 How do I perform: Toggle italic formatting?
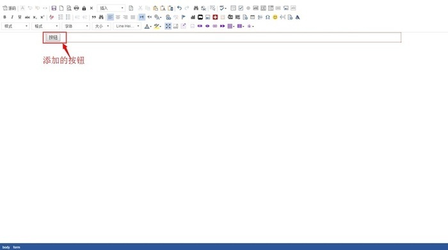[x=12, y=17]
